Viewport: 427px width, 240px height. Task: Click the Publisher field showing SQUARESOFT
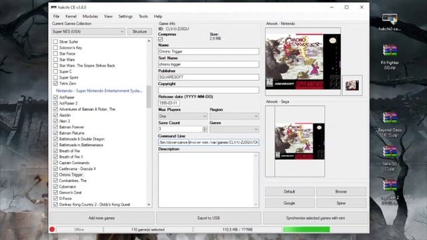(x=209, y=77)
